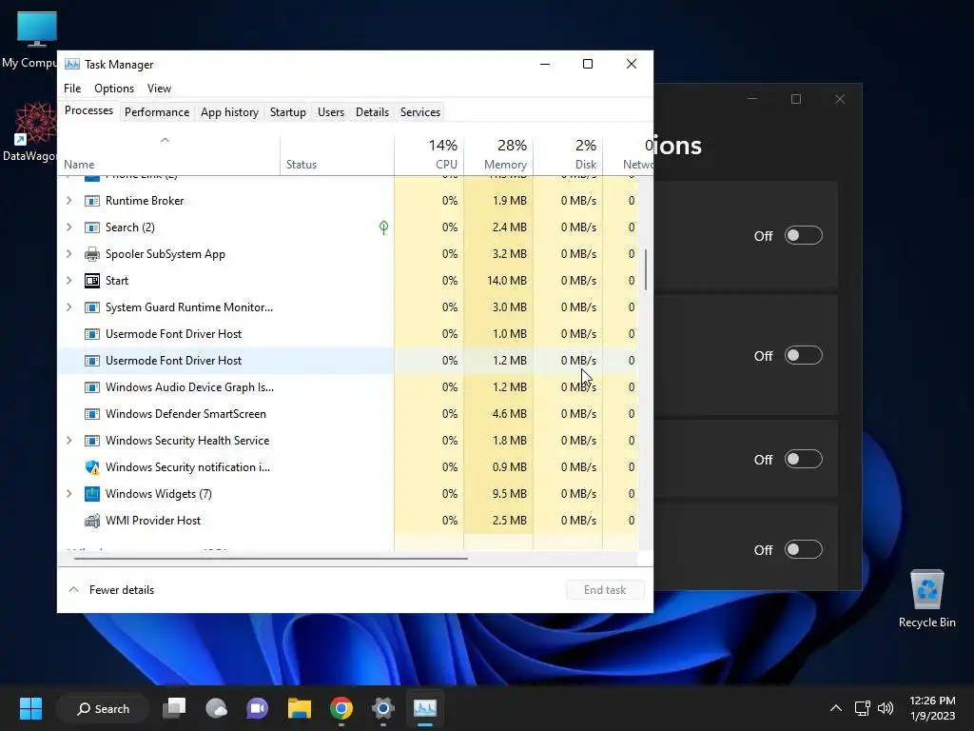Open the Settings gear on the taskbar
The width and height of the screenshot is (974, 731).
(x=383, y=708)
